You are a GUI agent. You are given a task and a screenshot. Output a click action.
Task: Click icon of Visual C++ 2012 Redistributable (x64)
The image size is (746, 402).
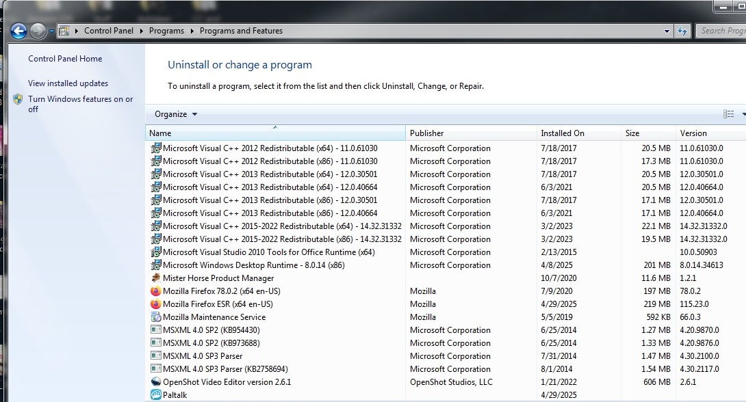coord(155,148)
